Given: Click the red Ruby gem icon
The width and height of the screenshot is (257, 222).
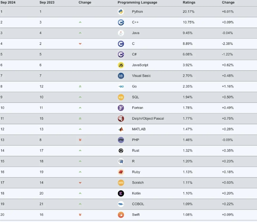Looking at the screenshot, I should (x=121, y=172).
